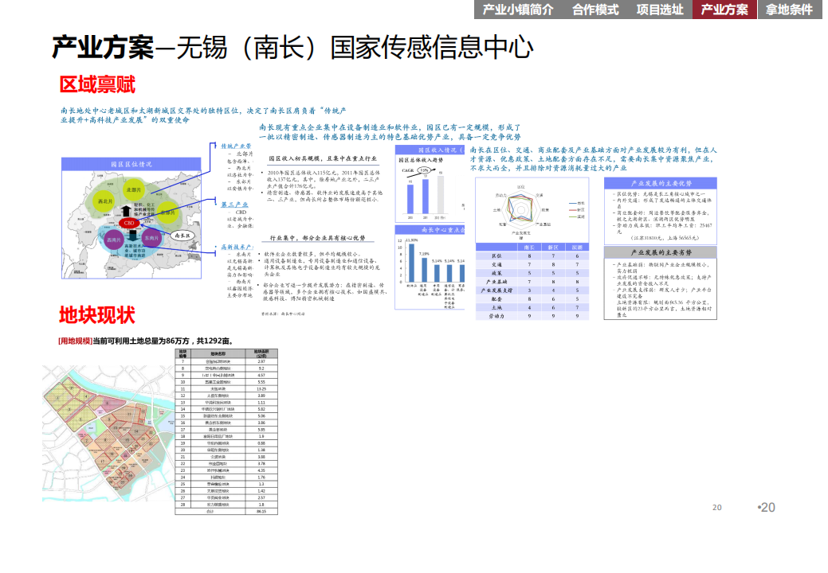Select the purple 西南片 bubble
Screen dimensions: 828x573
coord(113,240)
